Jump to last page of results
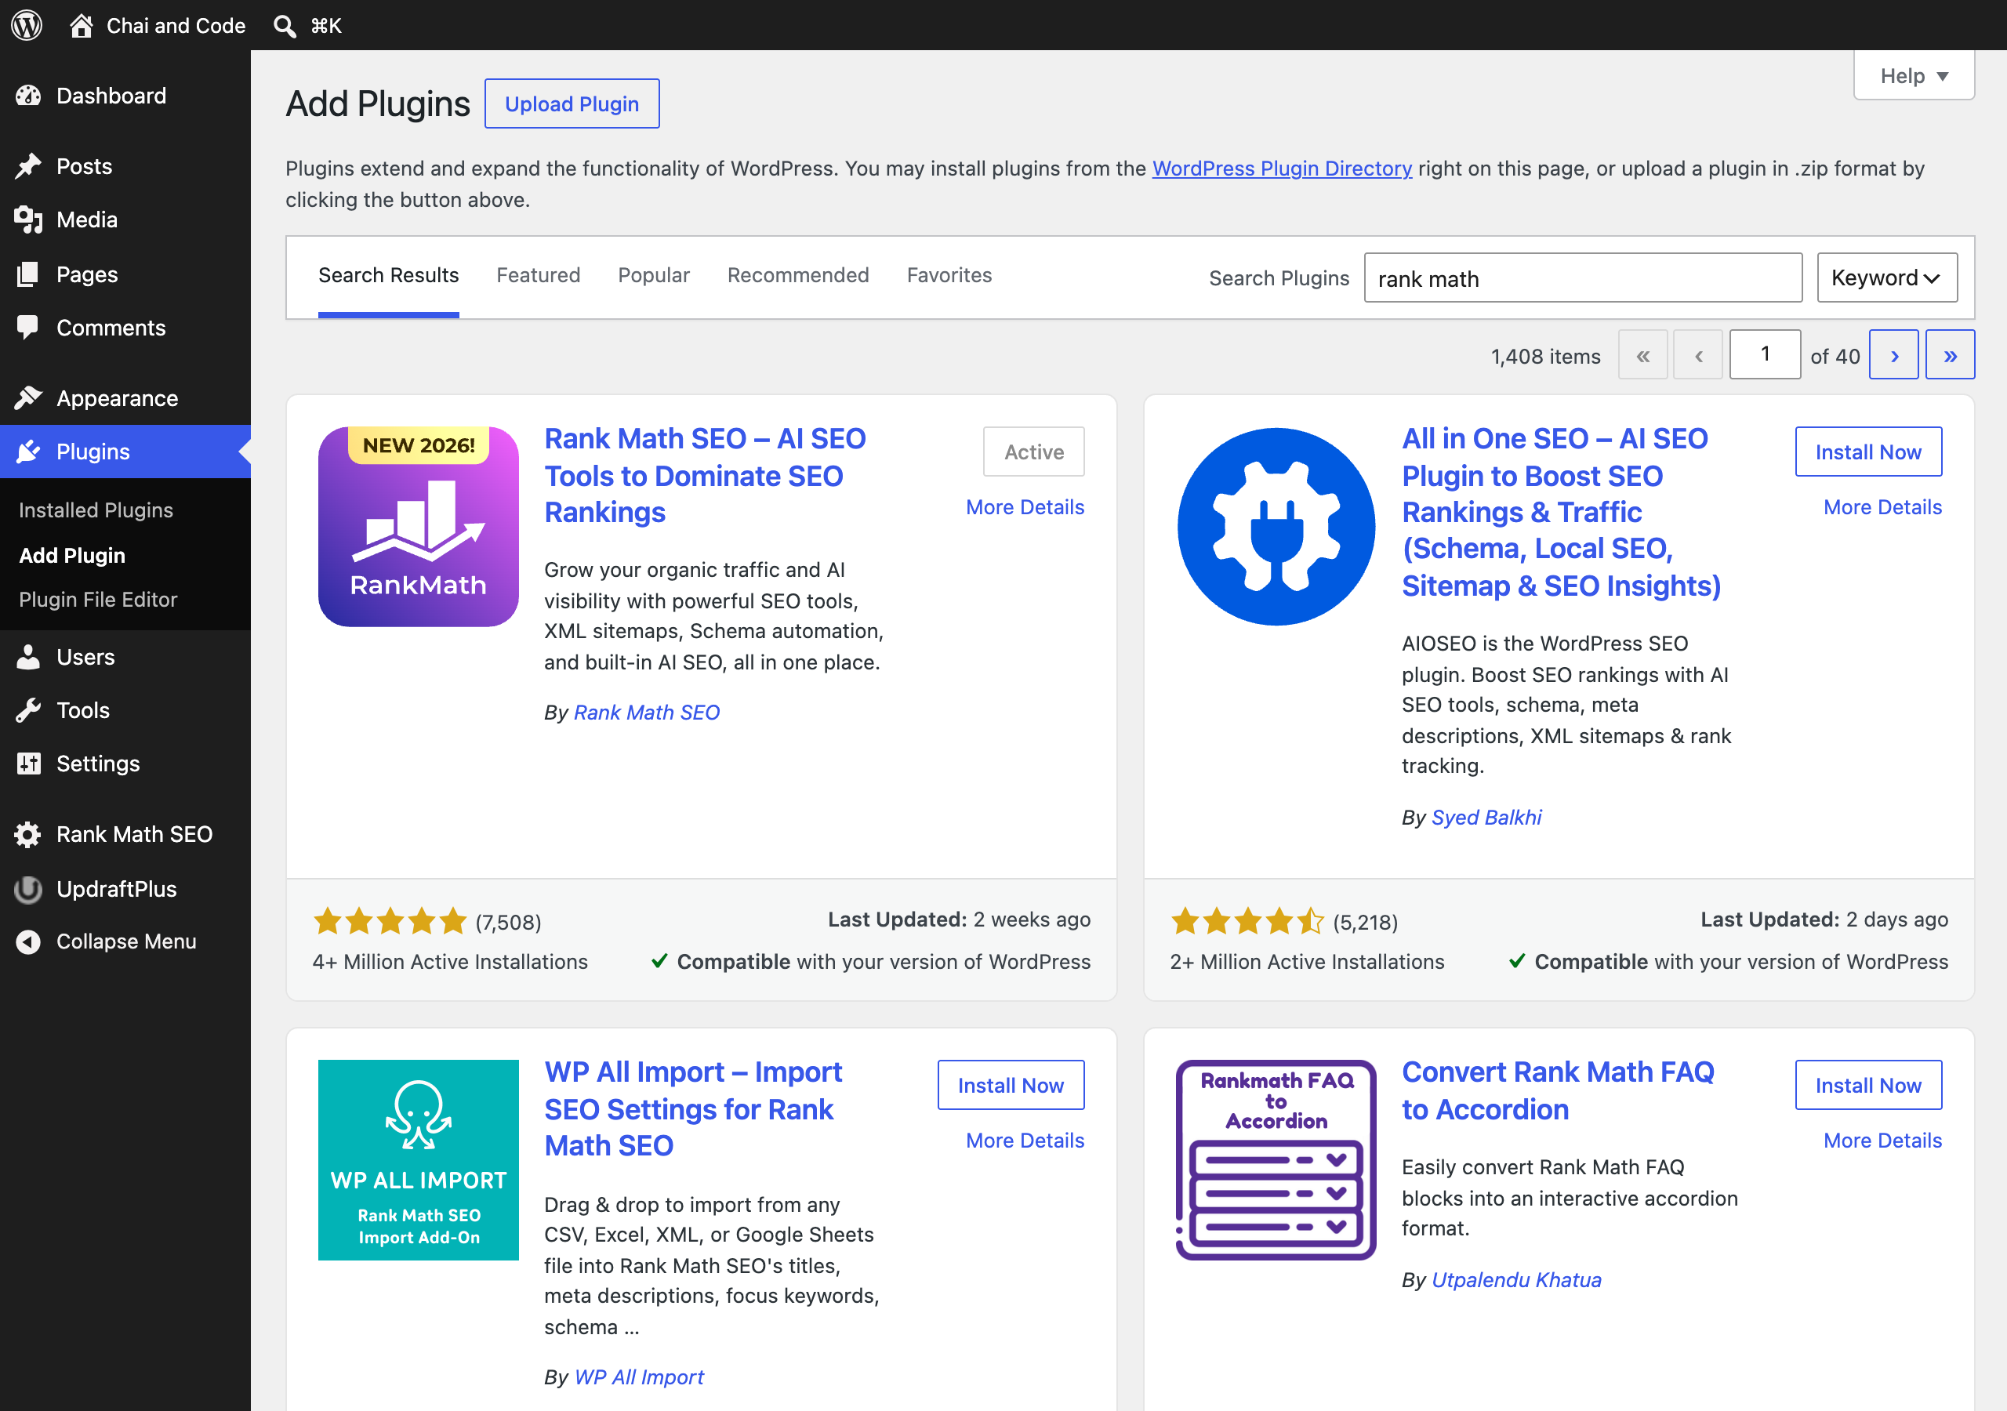This screenshot has width=2007, height=1411. [1949, 355]
